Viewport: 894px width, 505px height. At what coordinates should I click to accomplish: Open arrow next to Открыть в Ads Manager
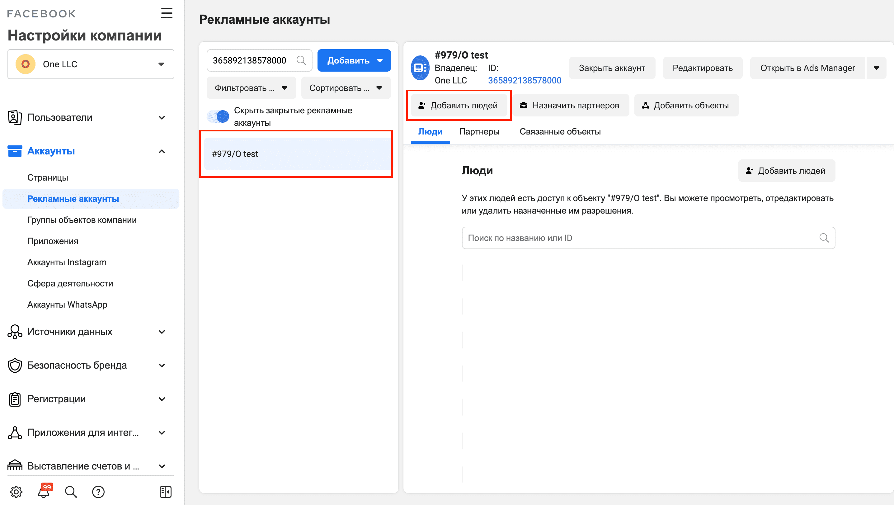(877, 68)
